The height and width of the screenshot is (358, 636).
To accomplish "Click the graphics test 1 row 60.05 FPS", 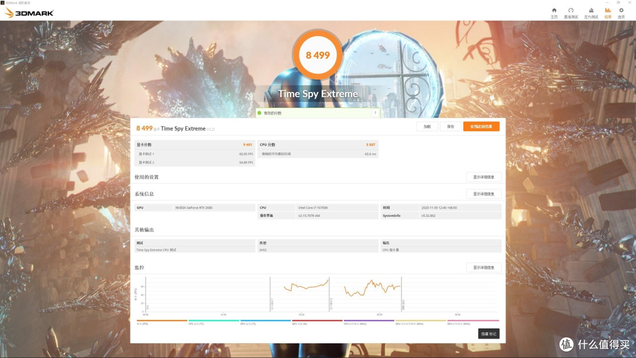I will pos(195,154).
